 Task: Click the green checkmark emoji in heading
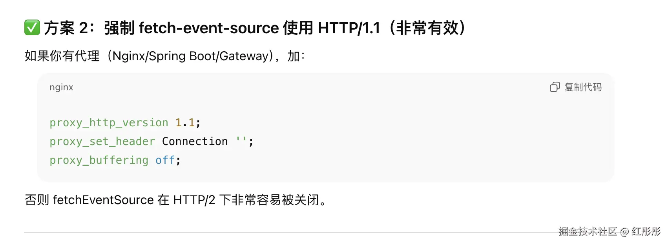click(32, 28)
